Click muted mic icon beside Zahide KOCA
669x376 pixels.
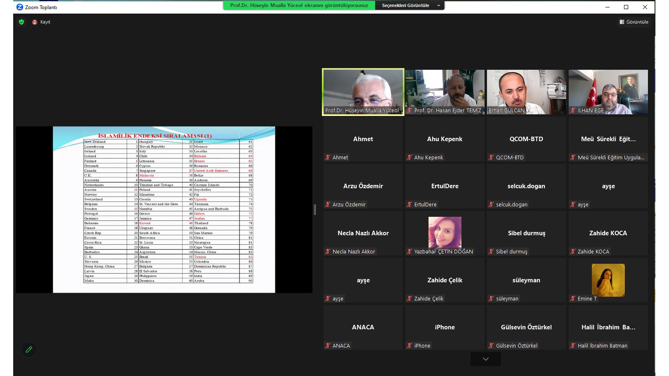pyautogui.click(x=573, y=251)
